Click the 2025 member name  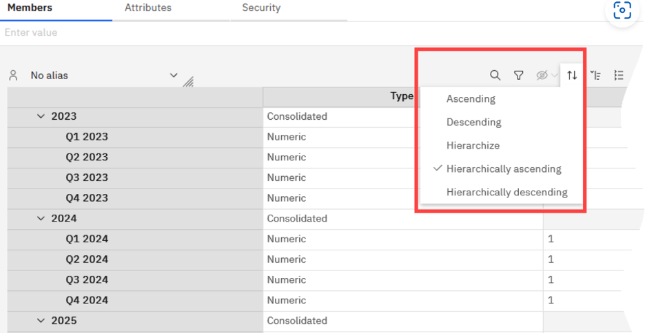click(64, 321)
